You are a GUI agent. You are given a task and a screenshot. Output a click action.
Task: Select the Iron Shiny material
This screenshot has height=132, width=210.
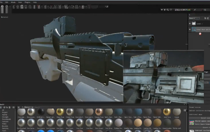coord(109,123)
